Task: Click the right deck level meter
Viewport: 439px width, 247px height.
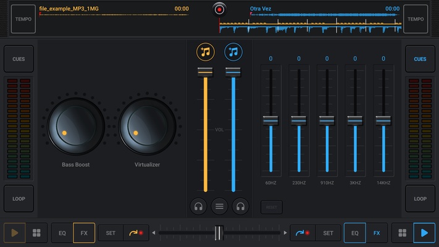Action: [x=420, y=128]
